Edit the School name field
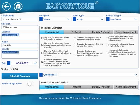Screen dimensions: 140x105 20,19
